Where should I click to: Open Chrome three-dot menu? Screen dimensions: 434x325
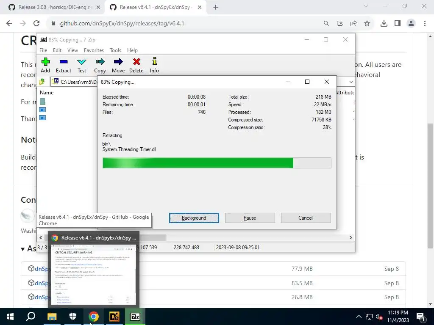pyautogui.click(x=425, y=24)
